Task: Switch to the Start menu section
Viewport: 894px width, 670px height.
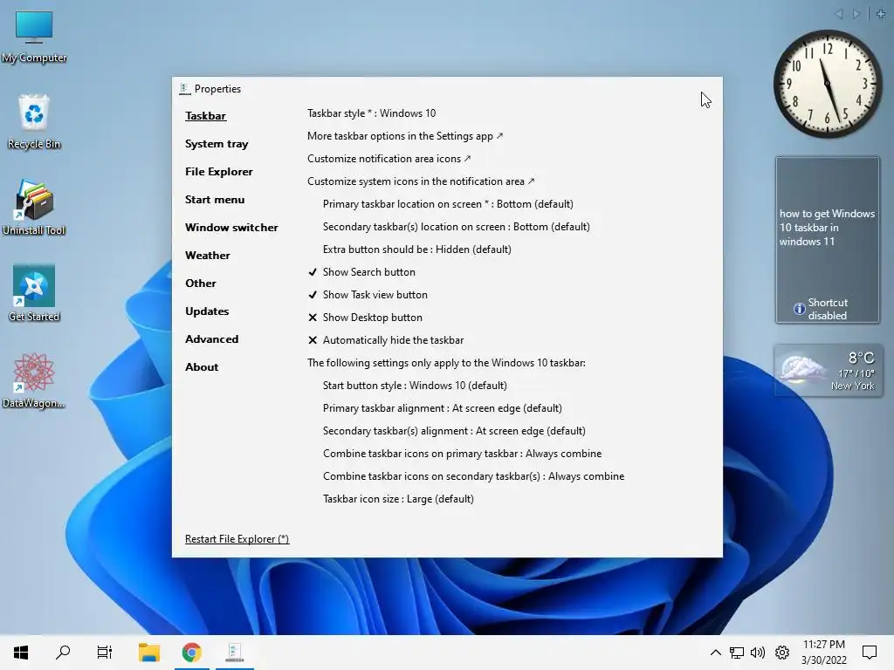Action: (x=215, y=200)
